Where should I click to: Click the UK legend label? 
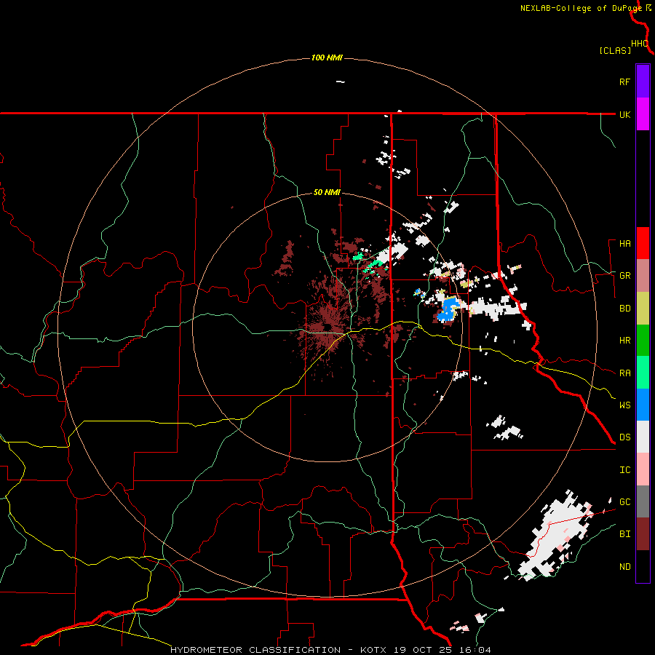tap(624, 114)
